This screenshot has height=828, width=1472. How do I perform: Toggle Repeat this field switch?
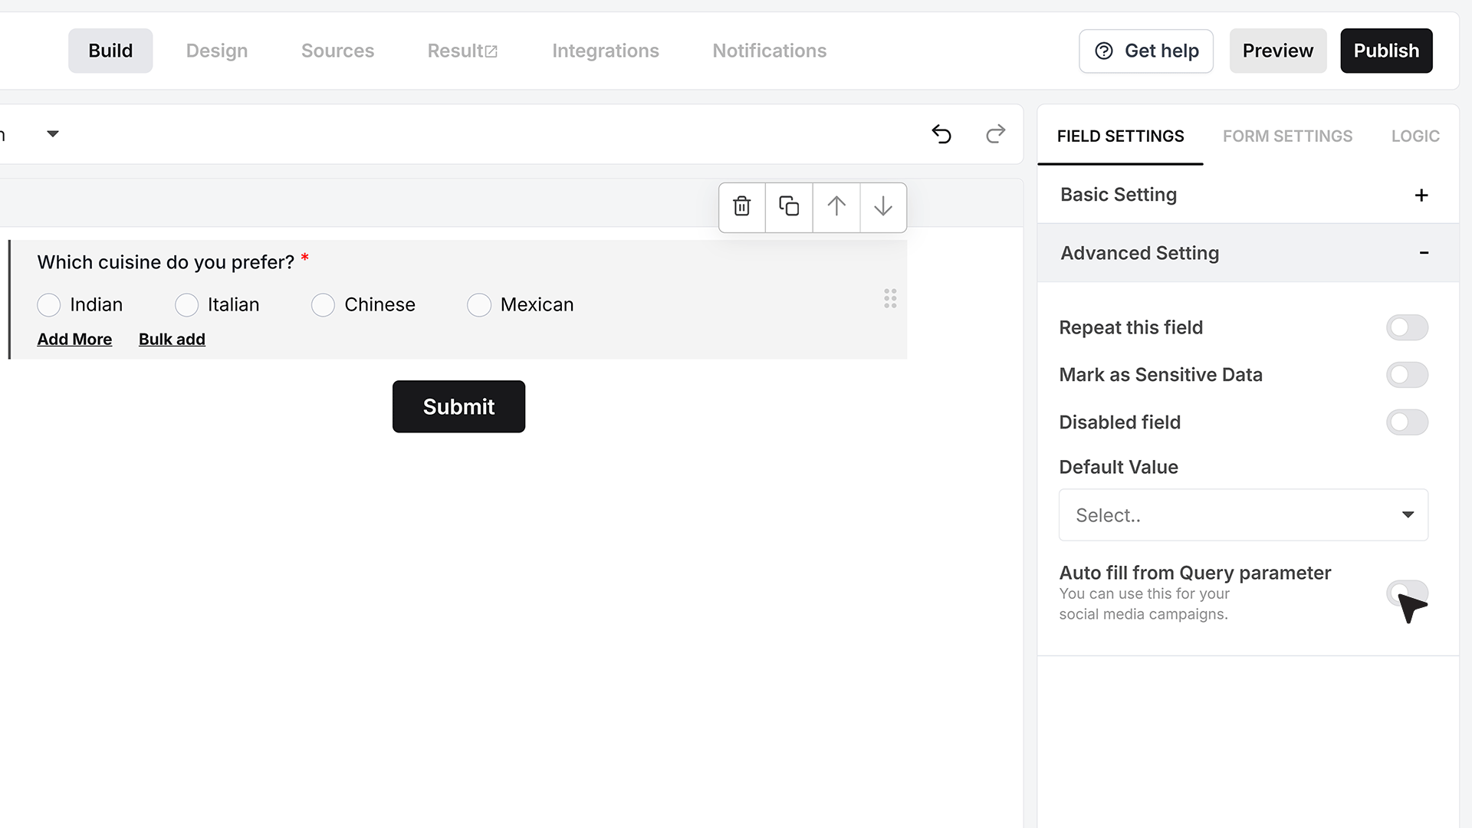pyautogui.click(x=1407, y=327)
